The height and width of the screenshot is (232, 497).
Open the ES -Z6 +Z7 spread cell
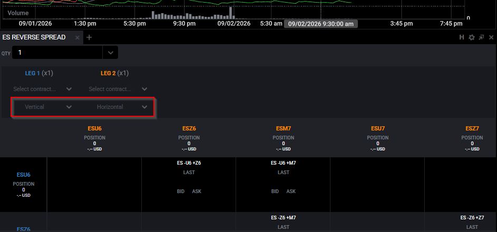(x=461, y=223)
